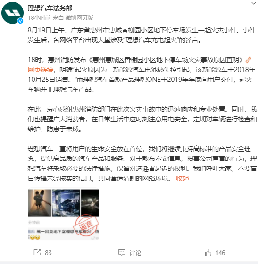Collapse the post with 收起
Screen dimensions: 258x264
pyautogui.click(x=182, y=178)
